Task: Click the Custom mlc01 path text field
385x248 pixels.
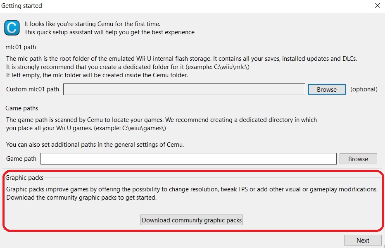Action: point(184,89)
